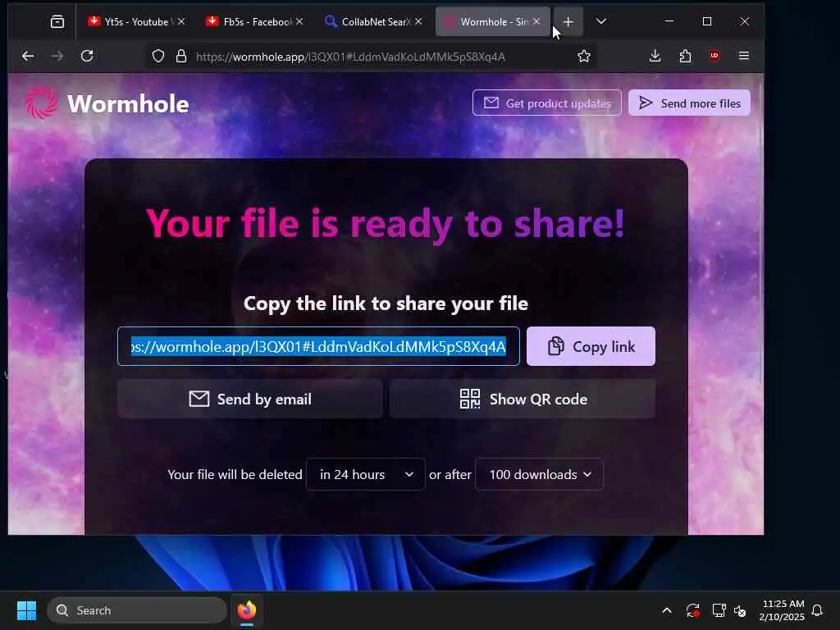Open the '100 downloads' limit dropdown
840x630 pixels.
tap(539, 474)
